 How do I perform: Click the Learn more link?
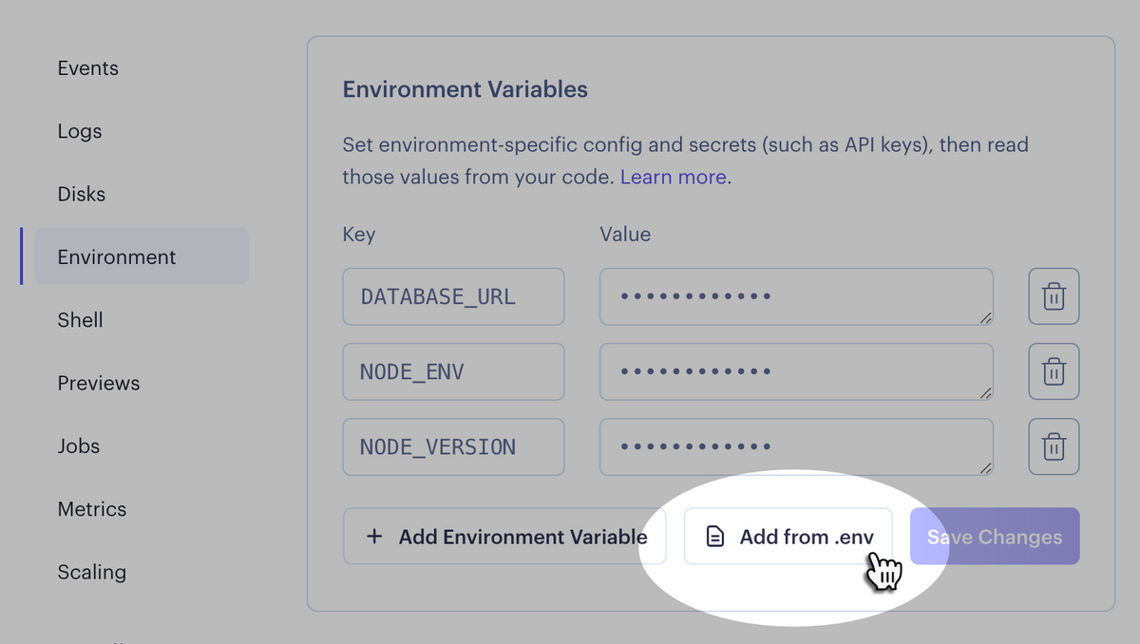[x=673, y=177]
